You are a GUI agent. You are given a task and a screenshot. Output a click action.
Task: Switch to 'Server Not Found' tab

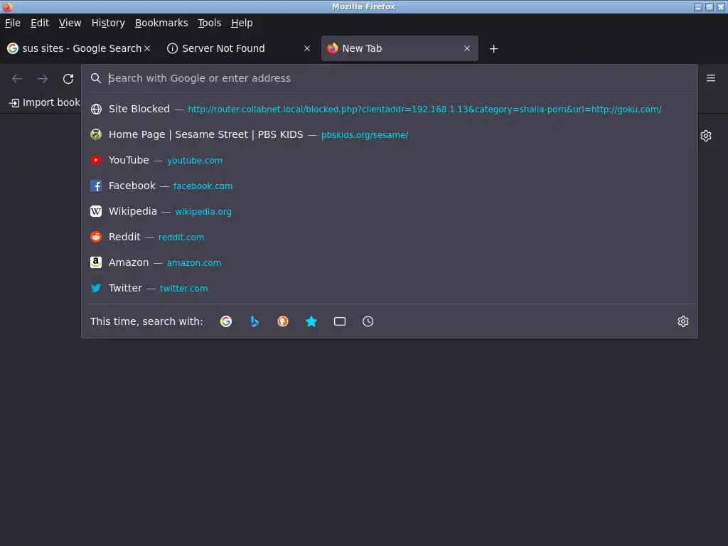(239, 48)
